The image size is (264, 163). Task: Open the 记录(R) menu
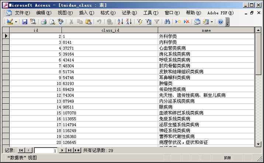tap(129, 13)
